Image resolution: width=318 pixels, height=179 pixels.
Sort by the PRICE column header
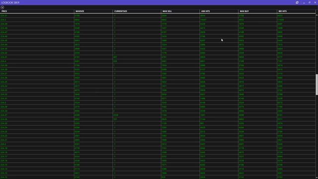4,11
